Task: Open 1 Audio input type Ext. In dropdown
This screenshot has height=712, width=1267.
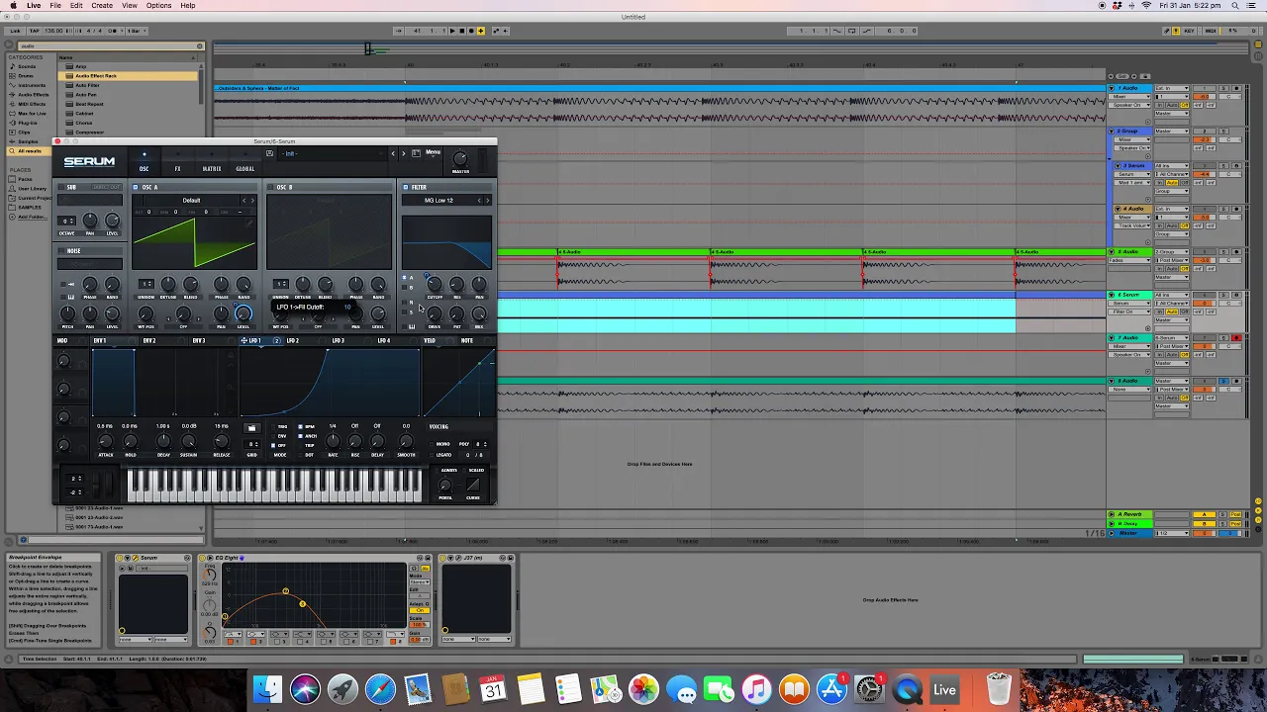Action: [x=1171, y=88]
